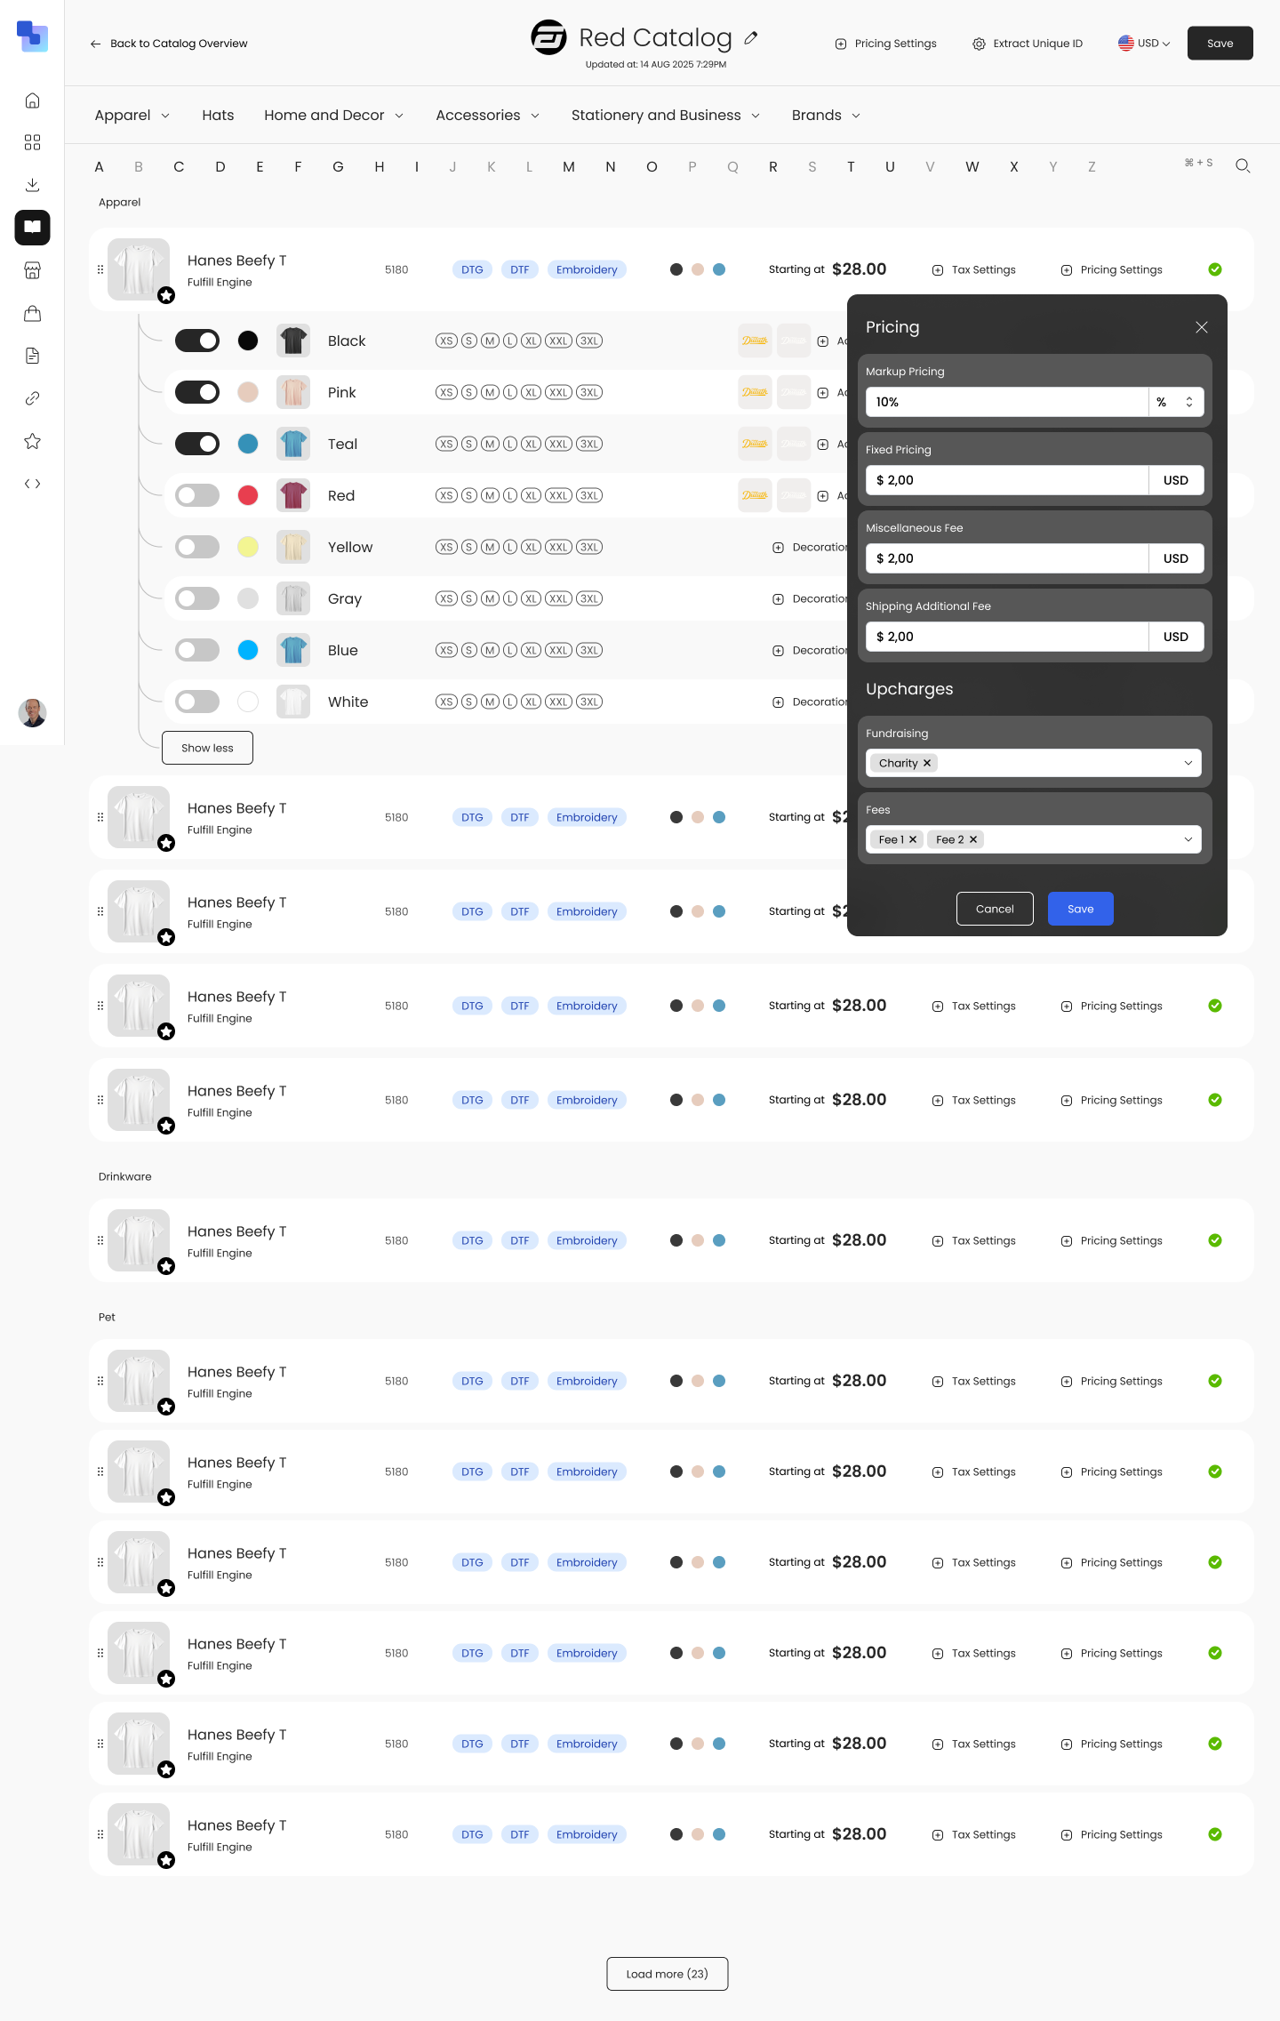This screenshot has height=2021, width=1280.
Task: Close the Pricing panel with the X
Action: click(x=1202, y=327)
